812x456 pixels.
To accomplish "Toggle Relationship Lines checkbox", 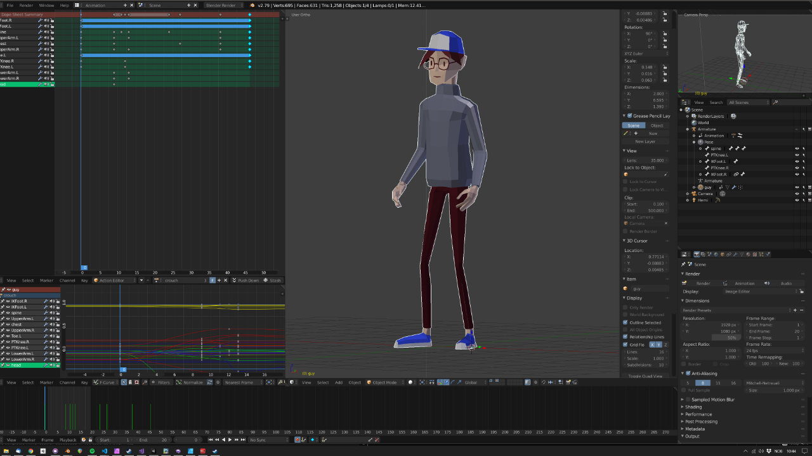I will click(625, 336).
